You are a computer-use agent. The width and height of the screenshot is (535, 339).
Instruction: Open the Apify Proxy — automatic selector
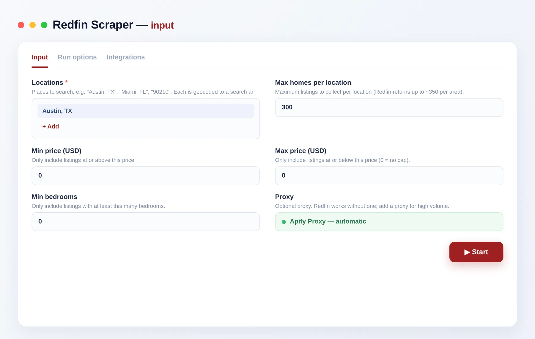click(x=389, y=222)
